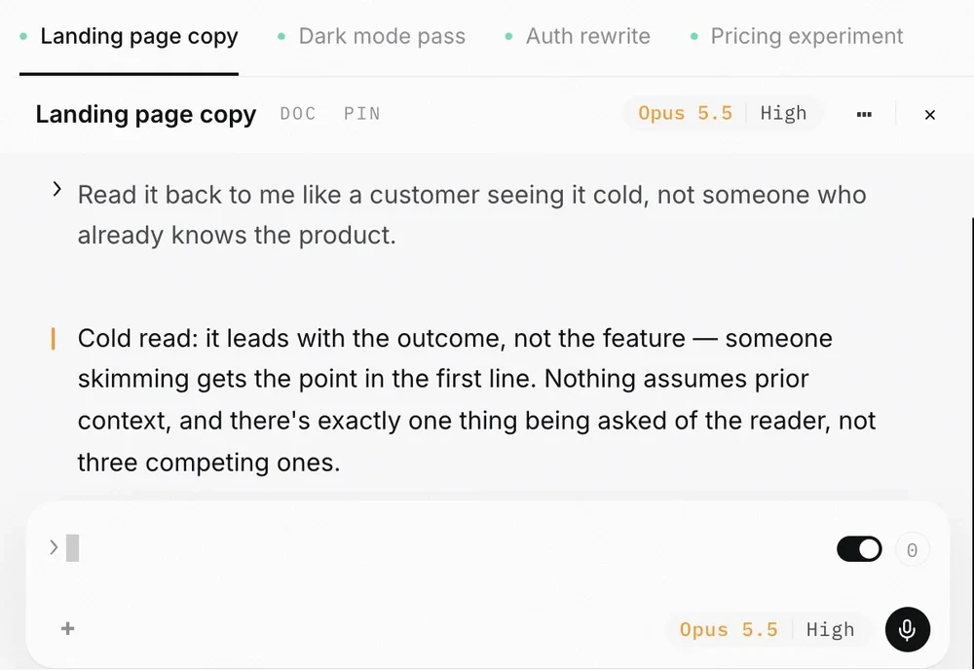Viewport: 974px width, 670px height.
Task: Click the microphone voice input button
Action: [x=908, y=629]
